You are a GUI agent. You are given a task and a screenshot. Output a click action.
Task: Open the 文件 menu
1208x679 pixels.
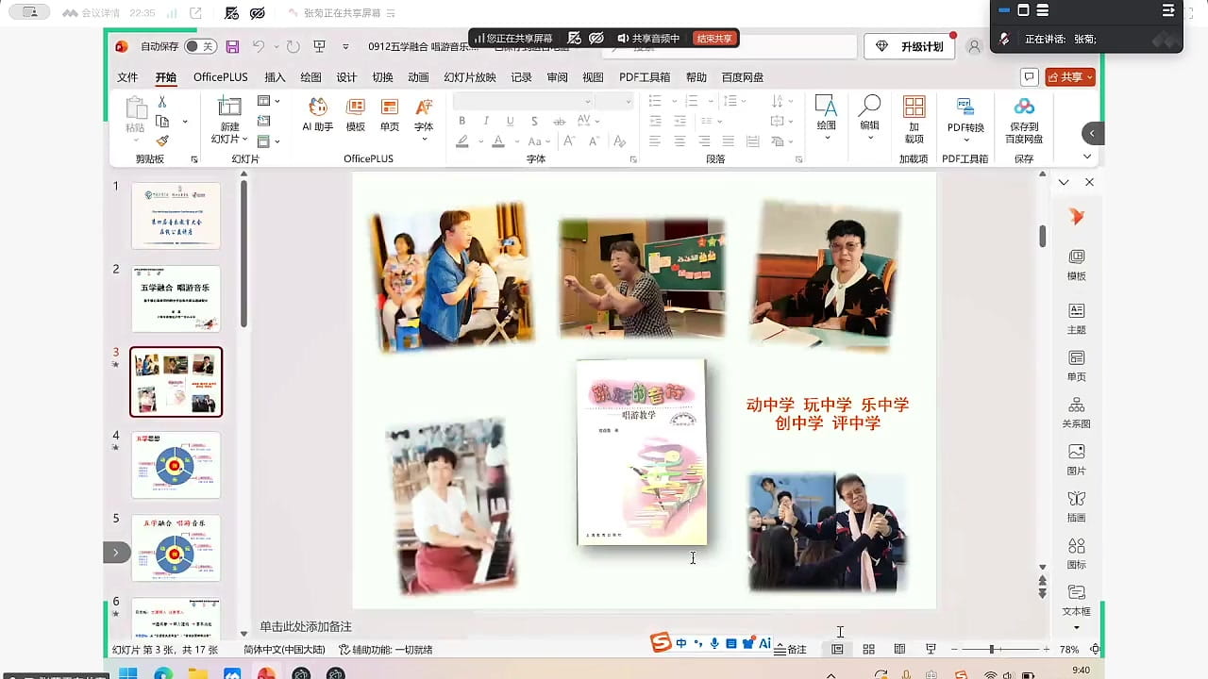[127, 77]
